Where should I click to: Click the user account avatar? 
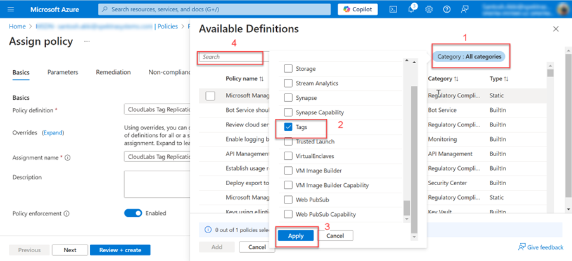click(x=563, y=9)
